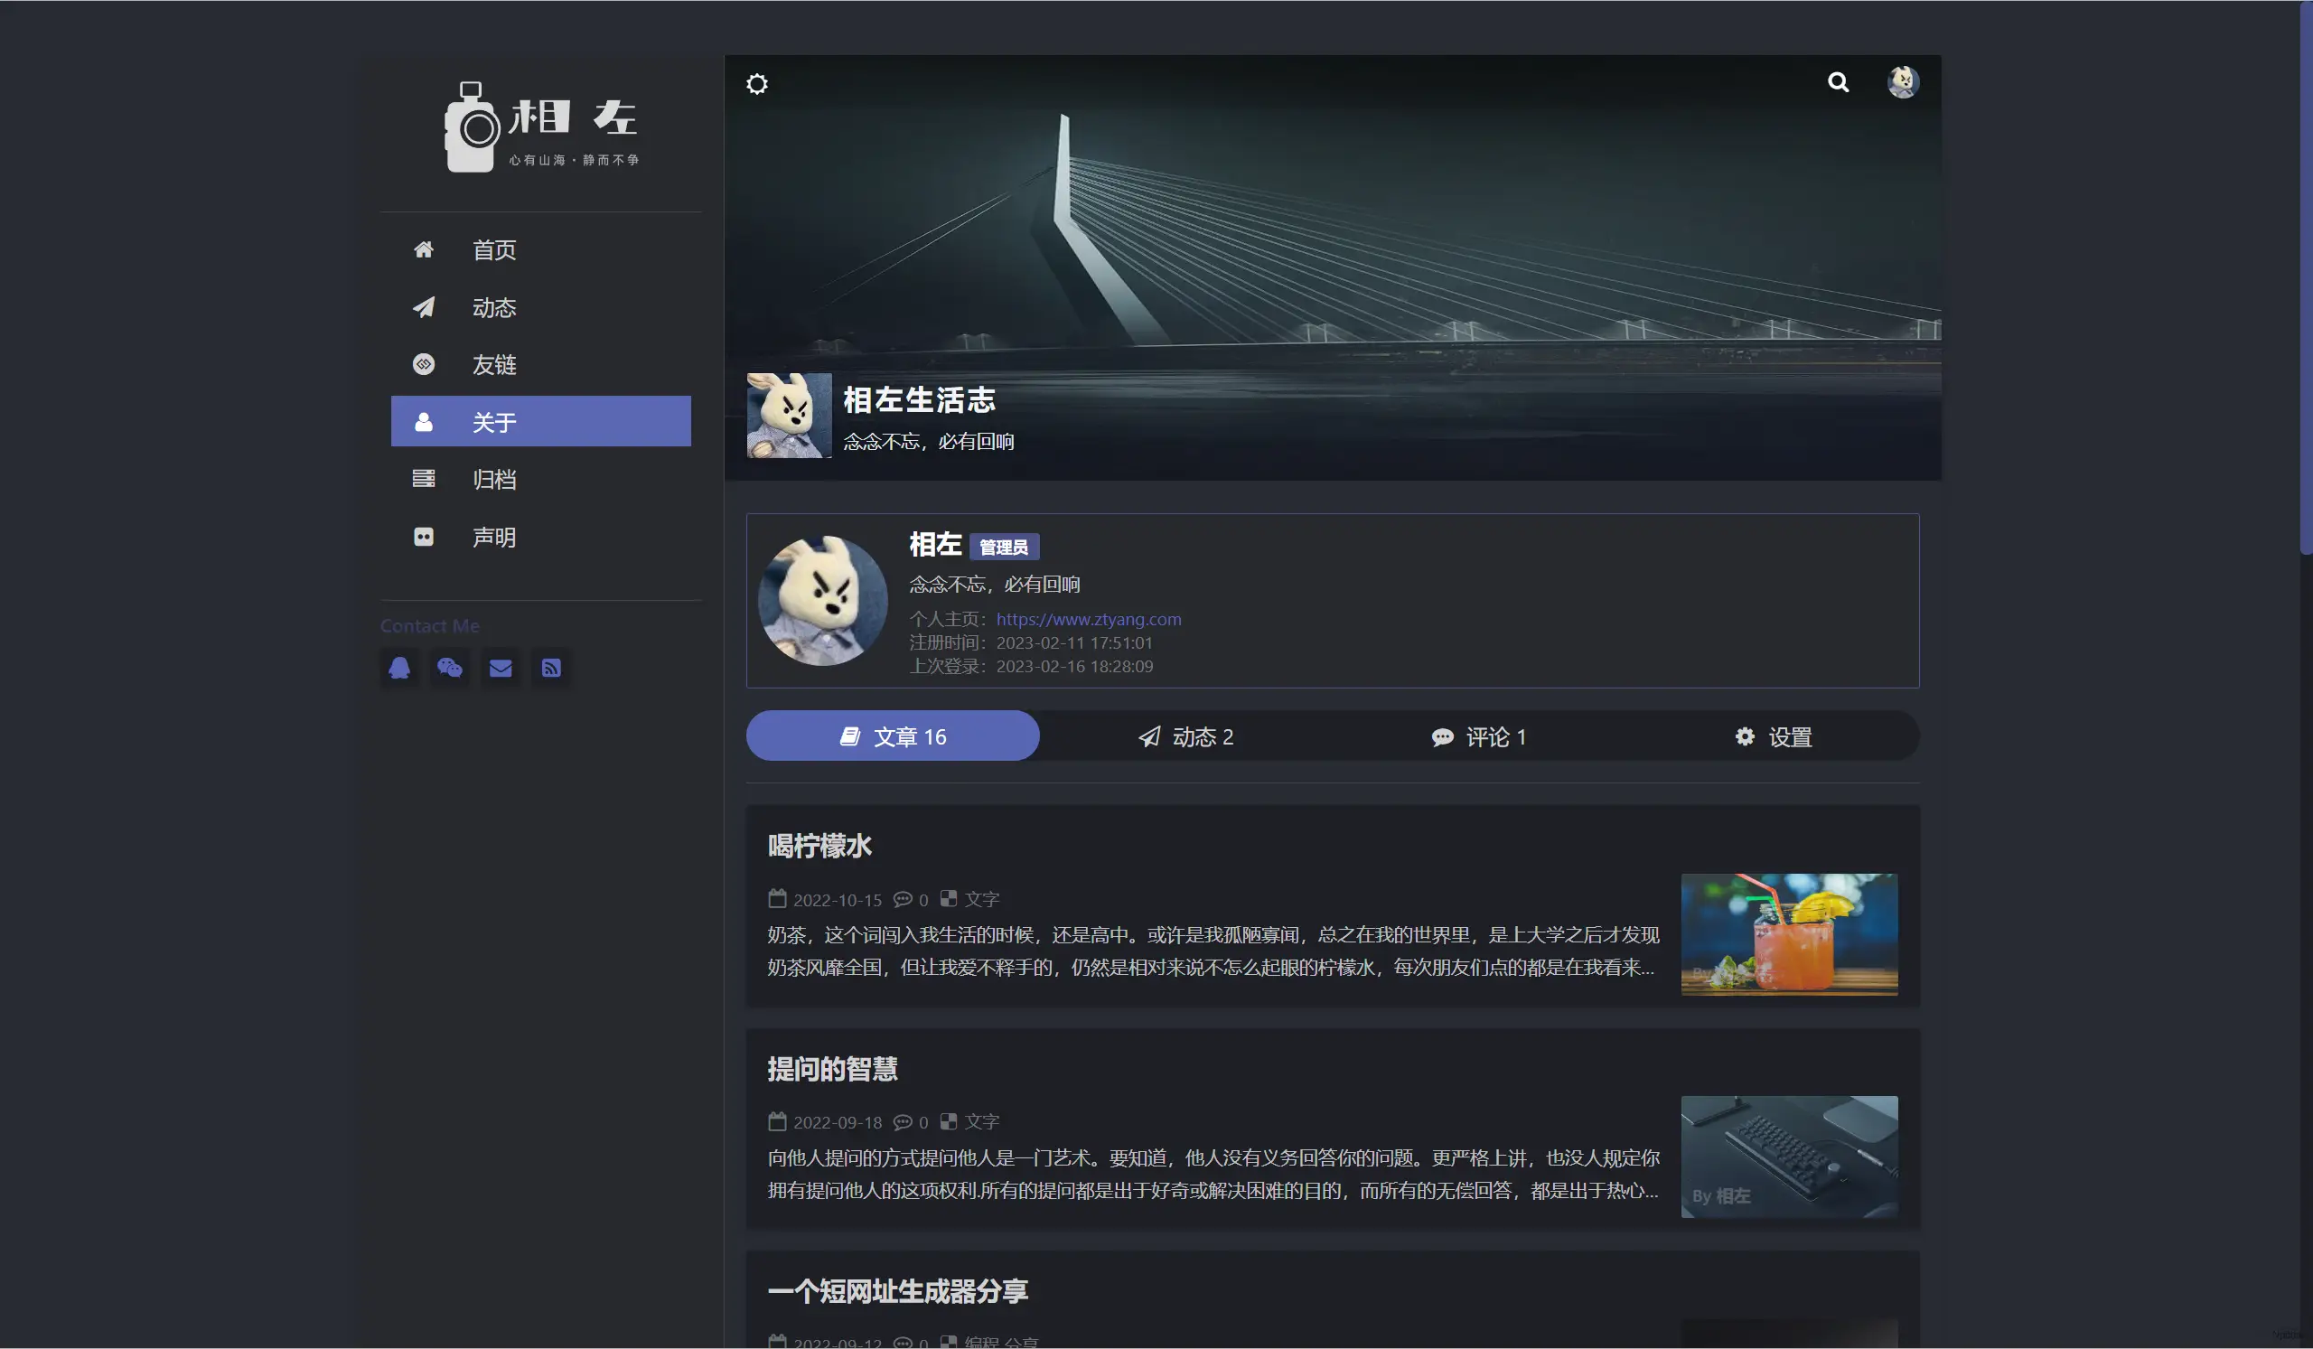Image resolution: width=2313 pixels, height=1349 pixels.
Task: Open the 动态 sidebar menu item
Action: pos(540,307)
